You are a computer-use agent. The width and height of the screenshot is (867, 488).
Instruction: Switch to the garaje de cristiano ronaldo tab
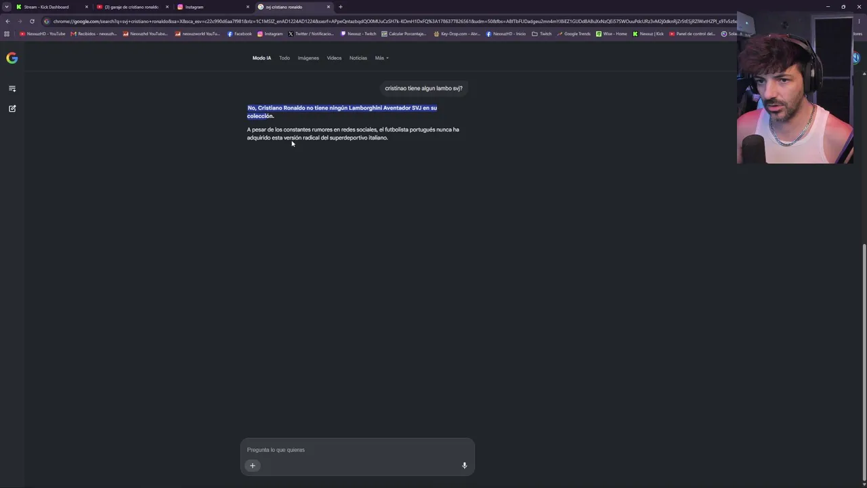[x=133, y=7]
